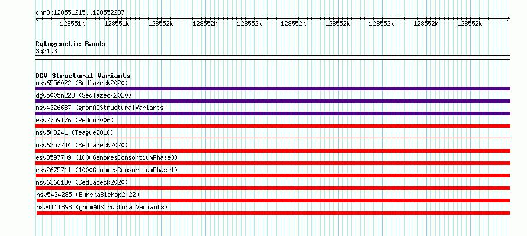Screen dimensions: 527x236
Task: Open the nsv508241 (Teague2010) variant label
Action: 75,132
